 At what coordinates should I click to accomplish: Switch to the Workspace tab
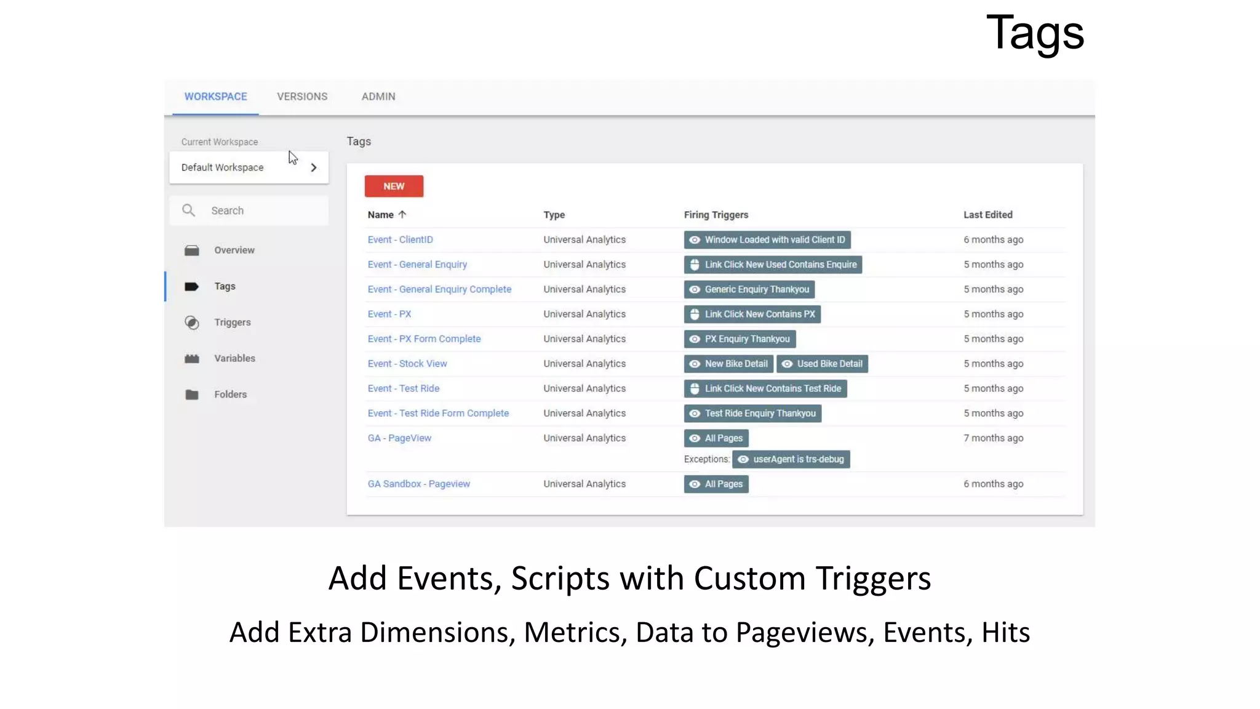pyautogui.click(x=216, y=97)
